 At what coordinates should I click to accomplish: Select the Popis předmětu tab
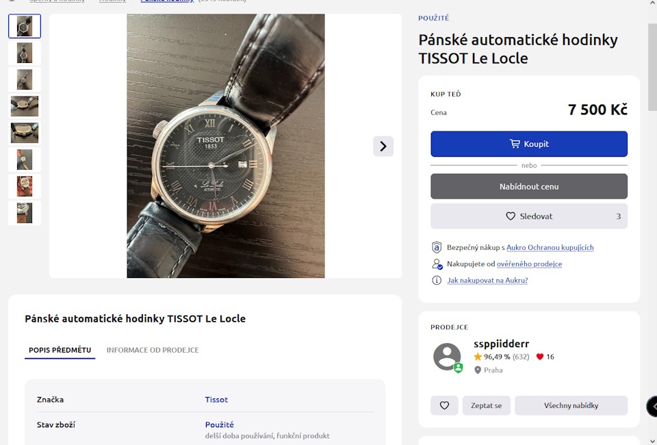pyautogui.click(x=60, y=350)
